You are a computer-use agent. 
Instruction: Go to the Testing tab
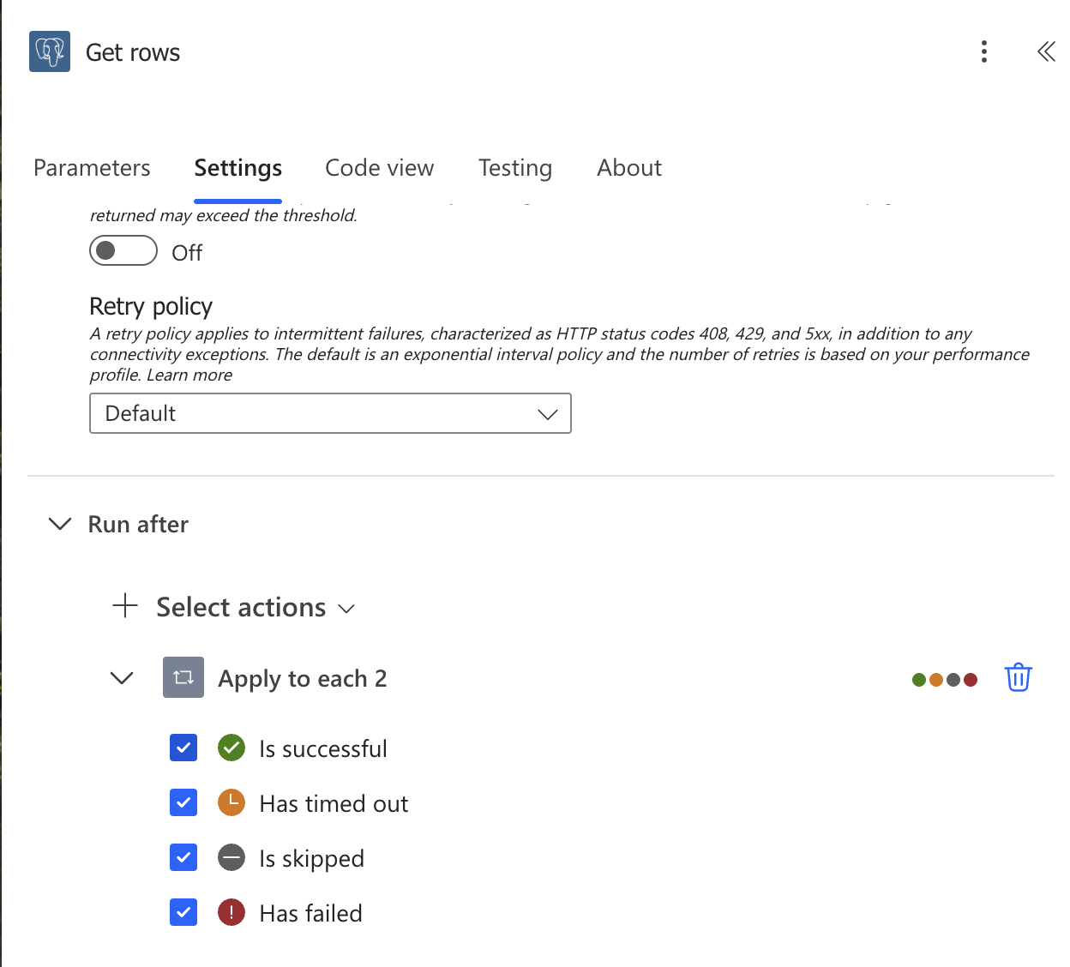pos(515,168)
